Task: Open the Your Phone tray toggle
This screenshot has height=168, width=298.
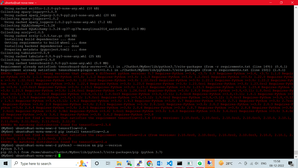Action: pos(246,163)
